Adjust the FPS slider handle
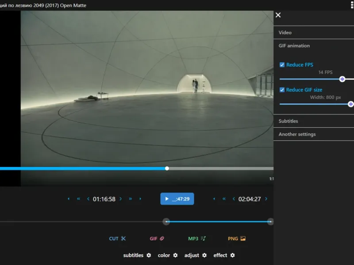The image size is (354, 265). [342, 79]
